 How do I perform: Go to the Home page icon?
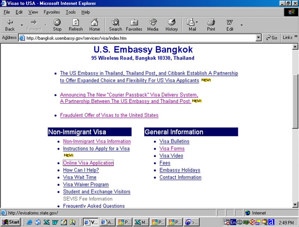[x=95, y=25]
